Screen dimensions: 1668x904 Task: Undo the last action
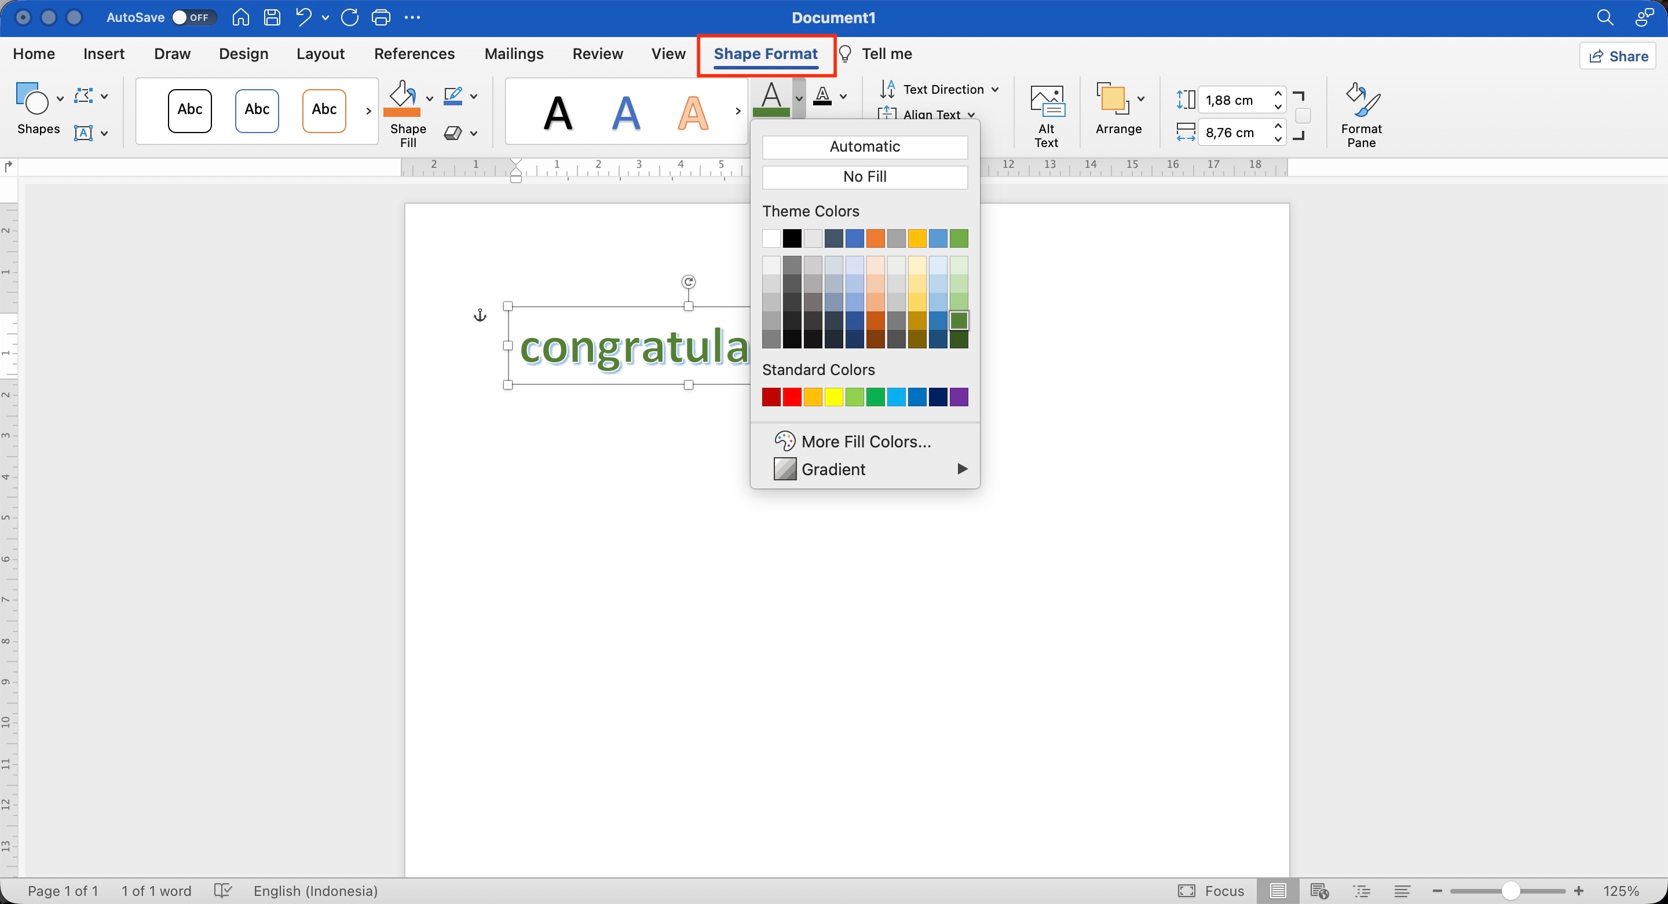pos(303,17)
